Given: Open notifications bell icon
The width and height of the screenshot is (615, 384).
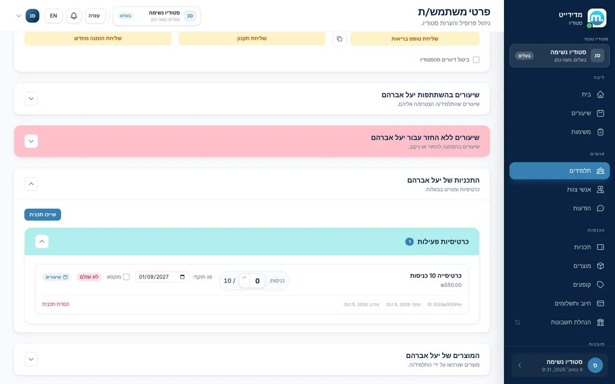Looking at the screenshot, I should tap(74, 16).
